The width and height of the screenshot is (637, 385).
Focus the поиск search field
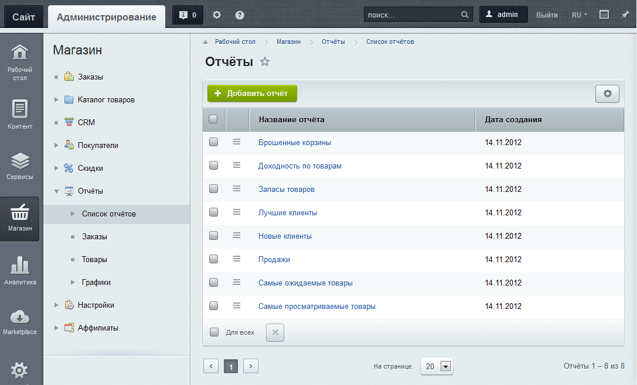point(413,15)
